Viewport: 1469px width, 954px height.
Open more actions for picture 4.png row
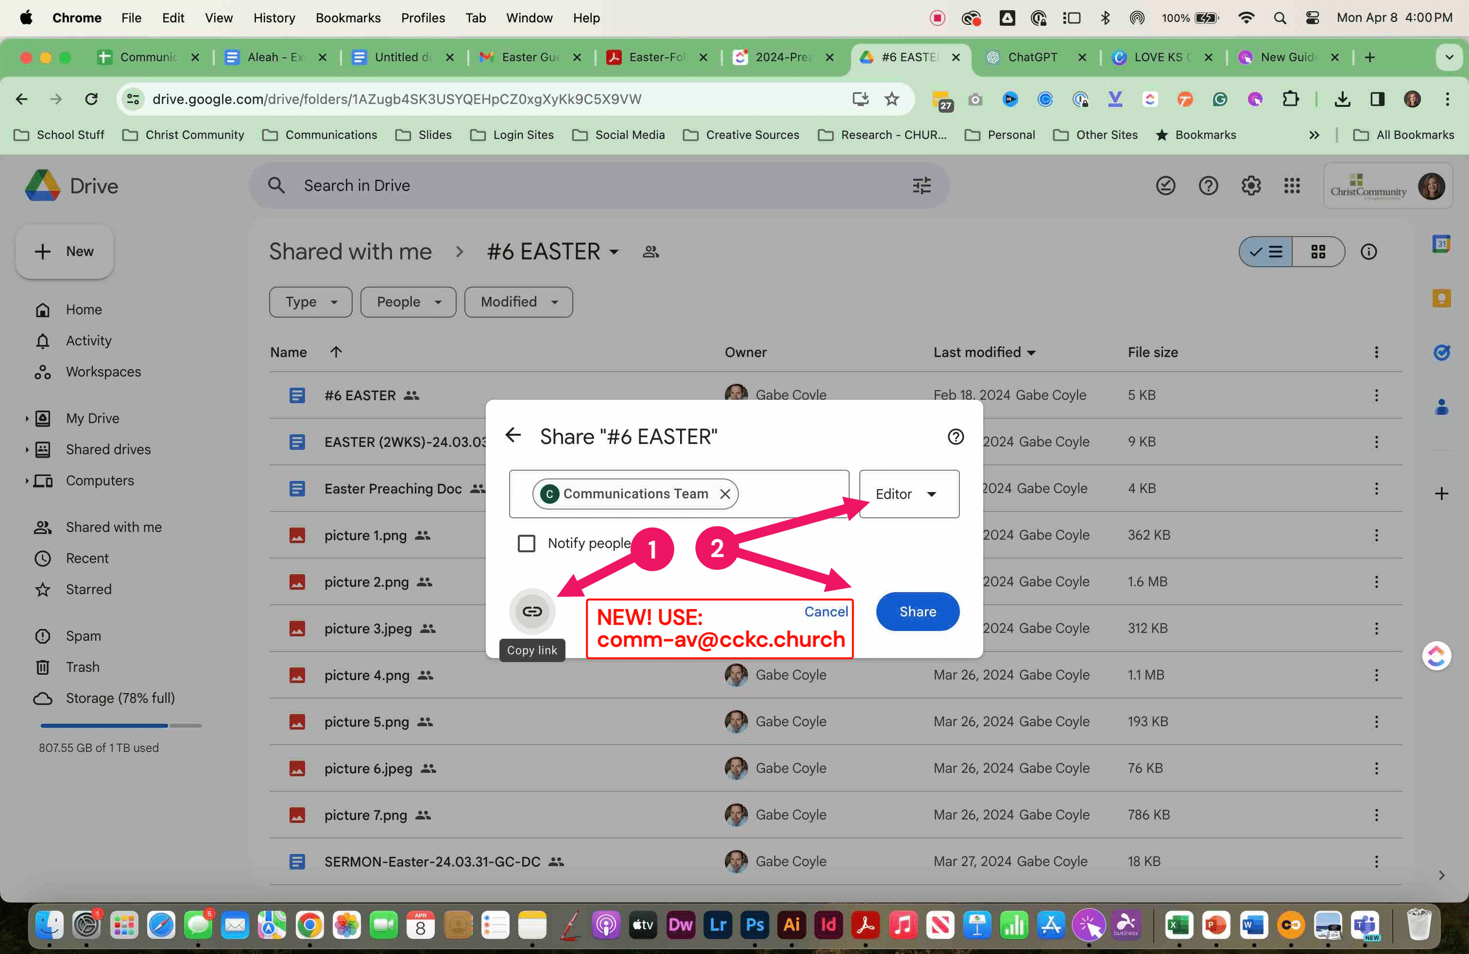[x=1376, y=675]
